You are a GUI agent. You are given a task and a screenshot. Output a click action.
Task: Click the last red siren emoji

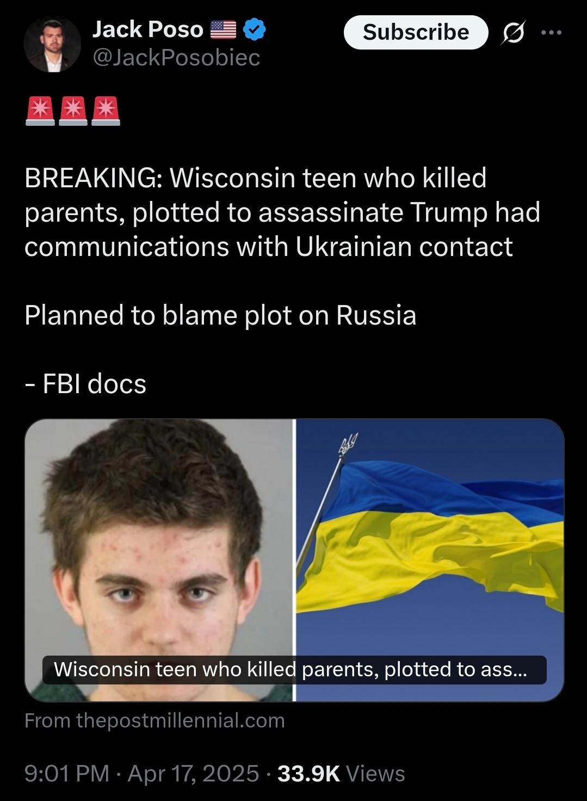point(106,111)
